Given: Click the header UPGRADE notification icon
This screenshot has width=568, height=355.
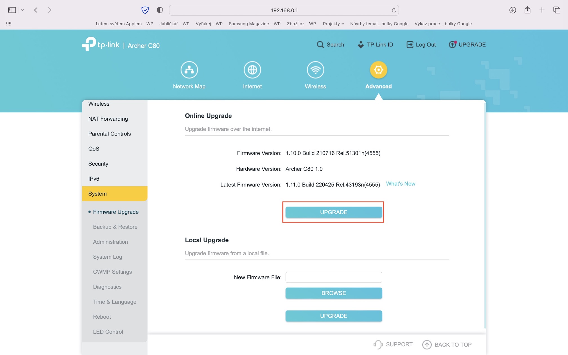Looking at the screenshot, I should pyautogui.click(x=452, y=45).
